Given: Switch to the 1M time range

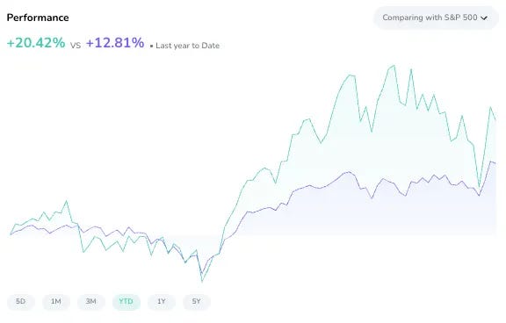Looking at the screenshot, I should click(x=56, y=302).
